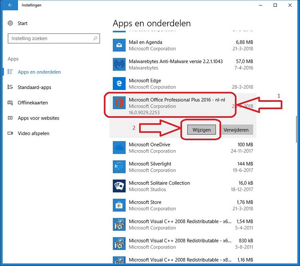The image size is (300, 266).
Task: Click the date 24-11-2017
Action: click(x=242, y=151)
